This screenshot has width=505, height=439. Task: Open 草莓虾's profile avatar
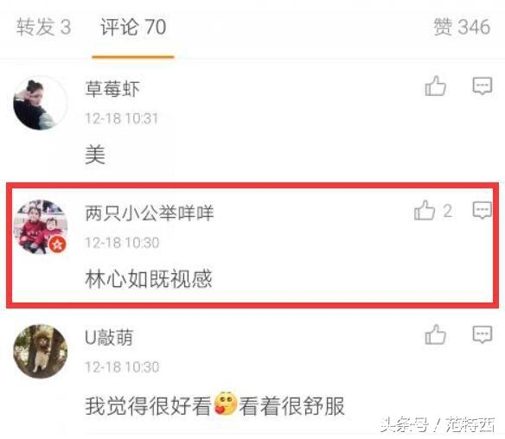(x=41, y=103)
